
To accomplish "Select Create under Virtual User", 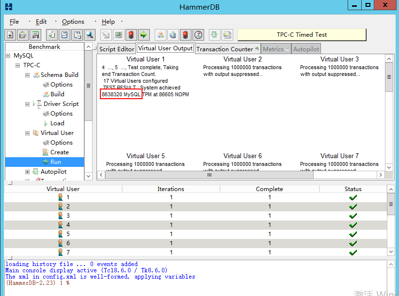I will pos(59,152).
